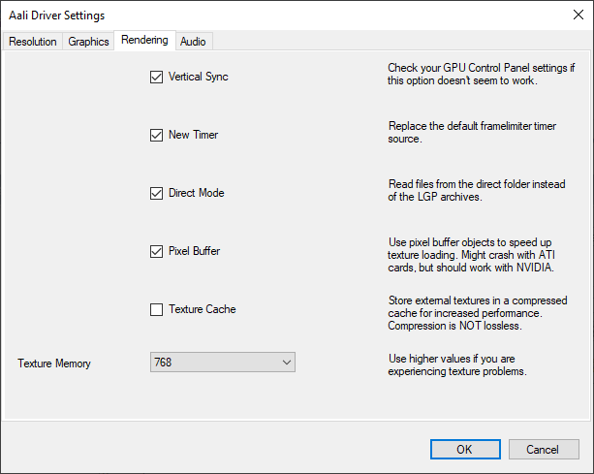Go to the Audio tab
594x474 pixels.
pos(193,42)
